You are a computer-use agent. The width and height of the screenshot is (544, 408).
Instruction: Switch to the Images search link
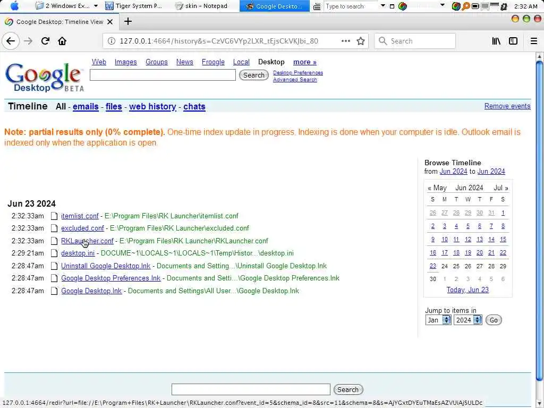pyautogui.click(x=125, y=62)
